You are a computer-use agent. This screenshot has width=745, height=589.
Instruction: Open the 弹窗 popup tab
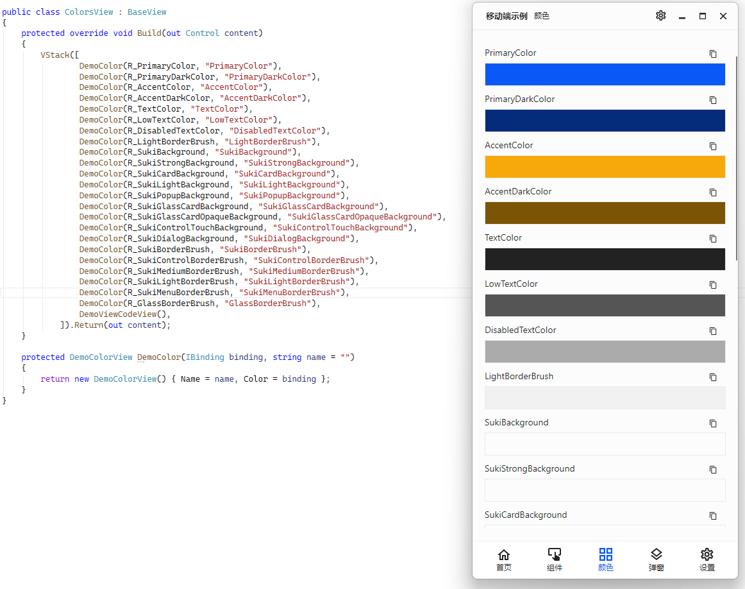coord(656,559)
